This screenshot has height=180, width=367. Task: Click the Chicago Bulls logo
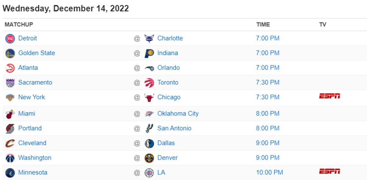(x=150, y=97)
